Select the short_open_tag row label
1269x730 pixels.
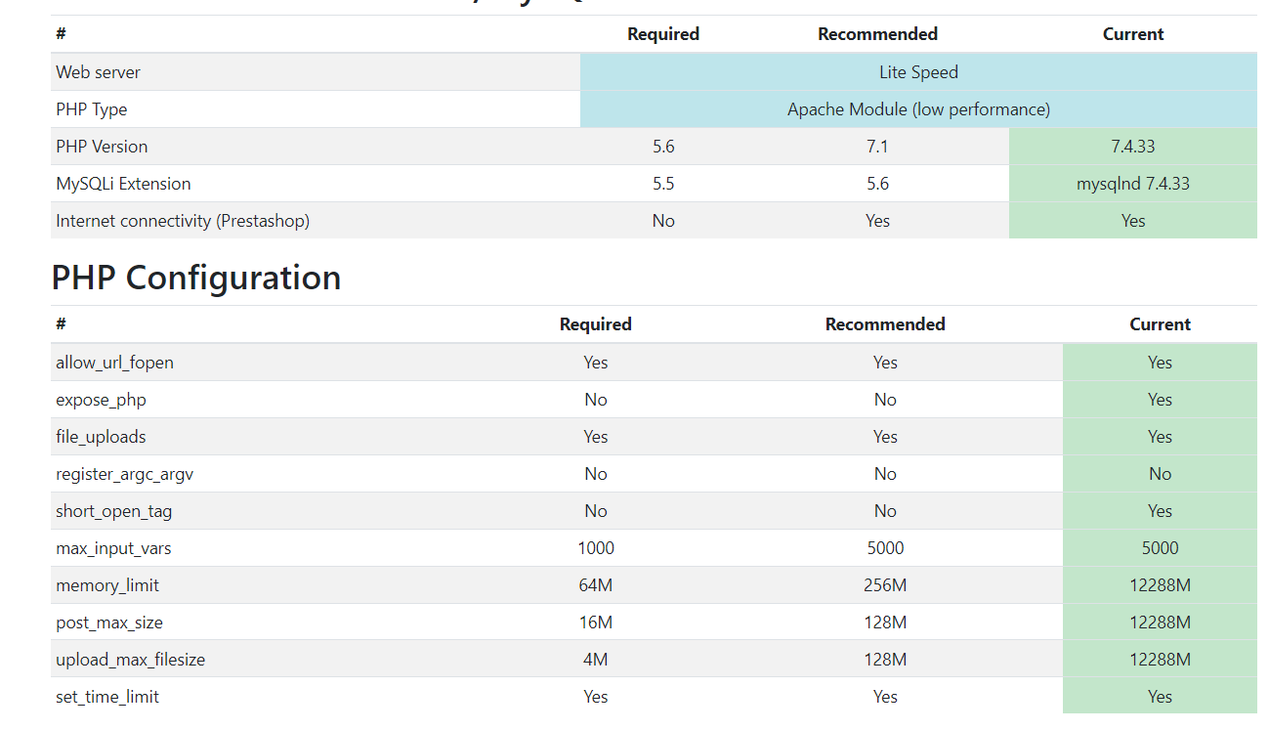pos(113,511)
